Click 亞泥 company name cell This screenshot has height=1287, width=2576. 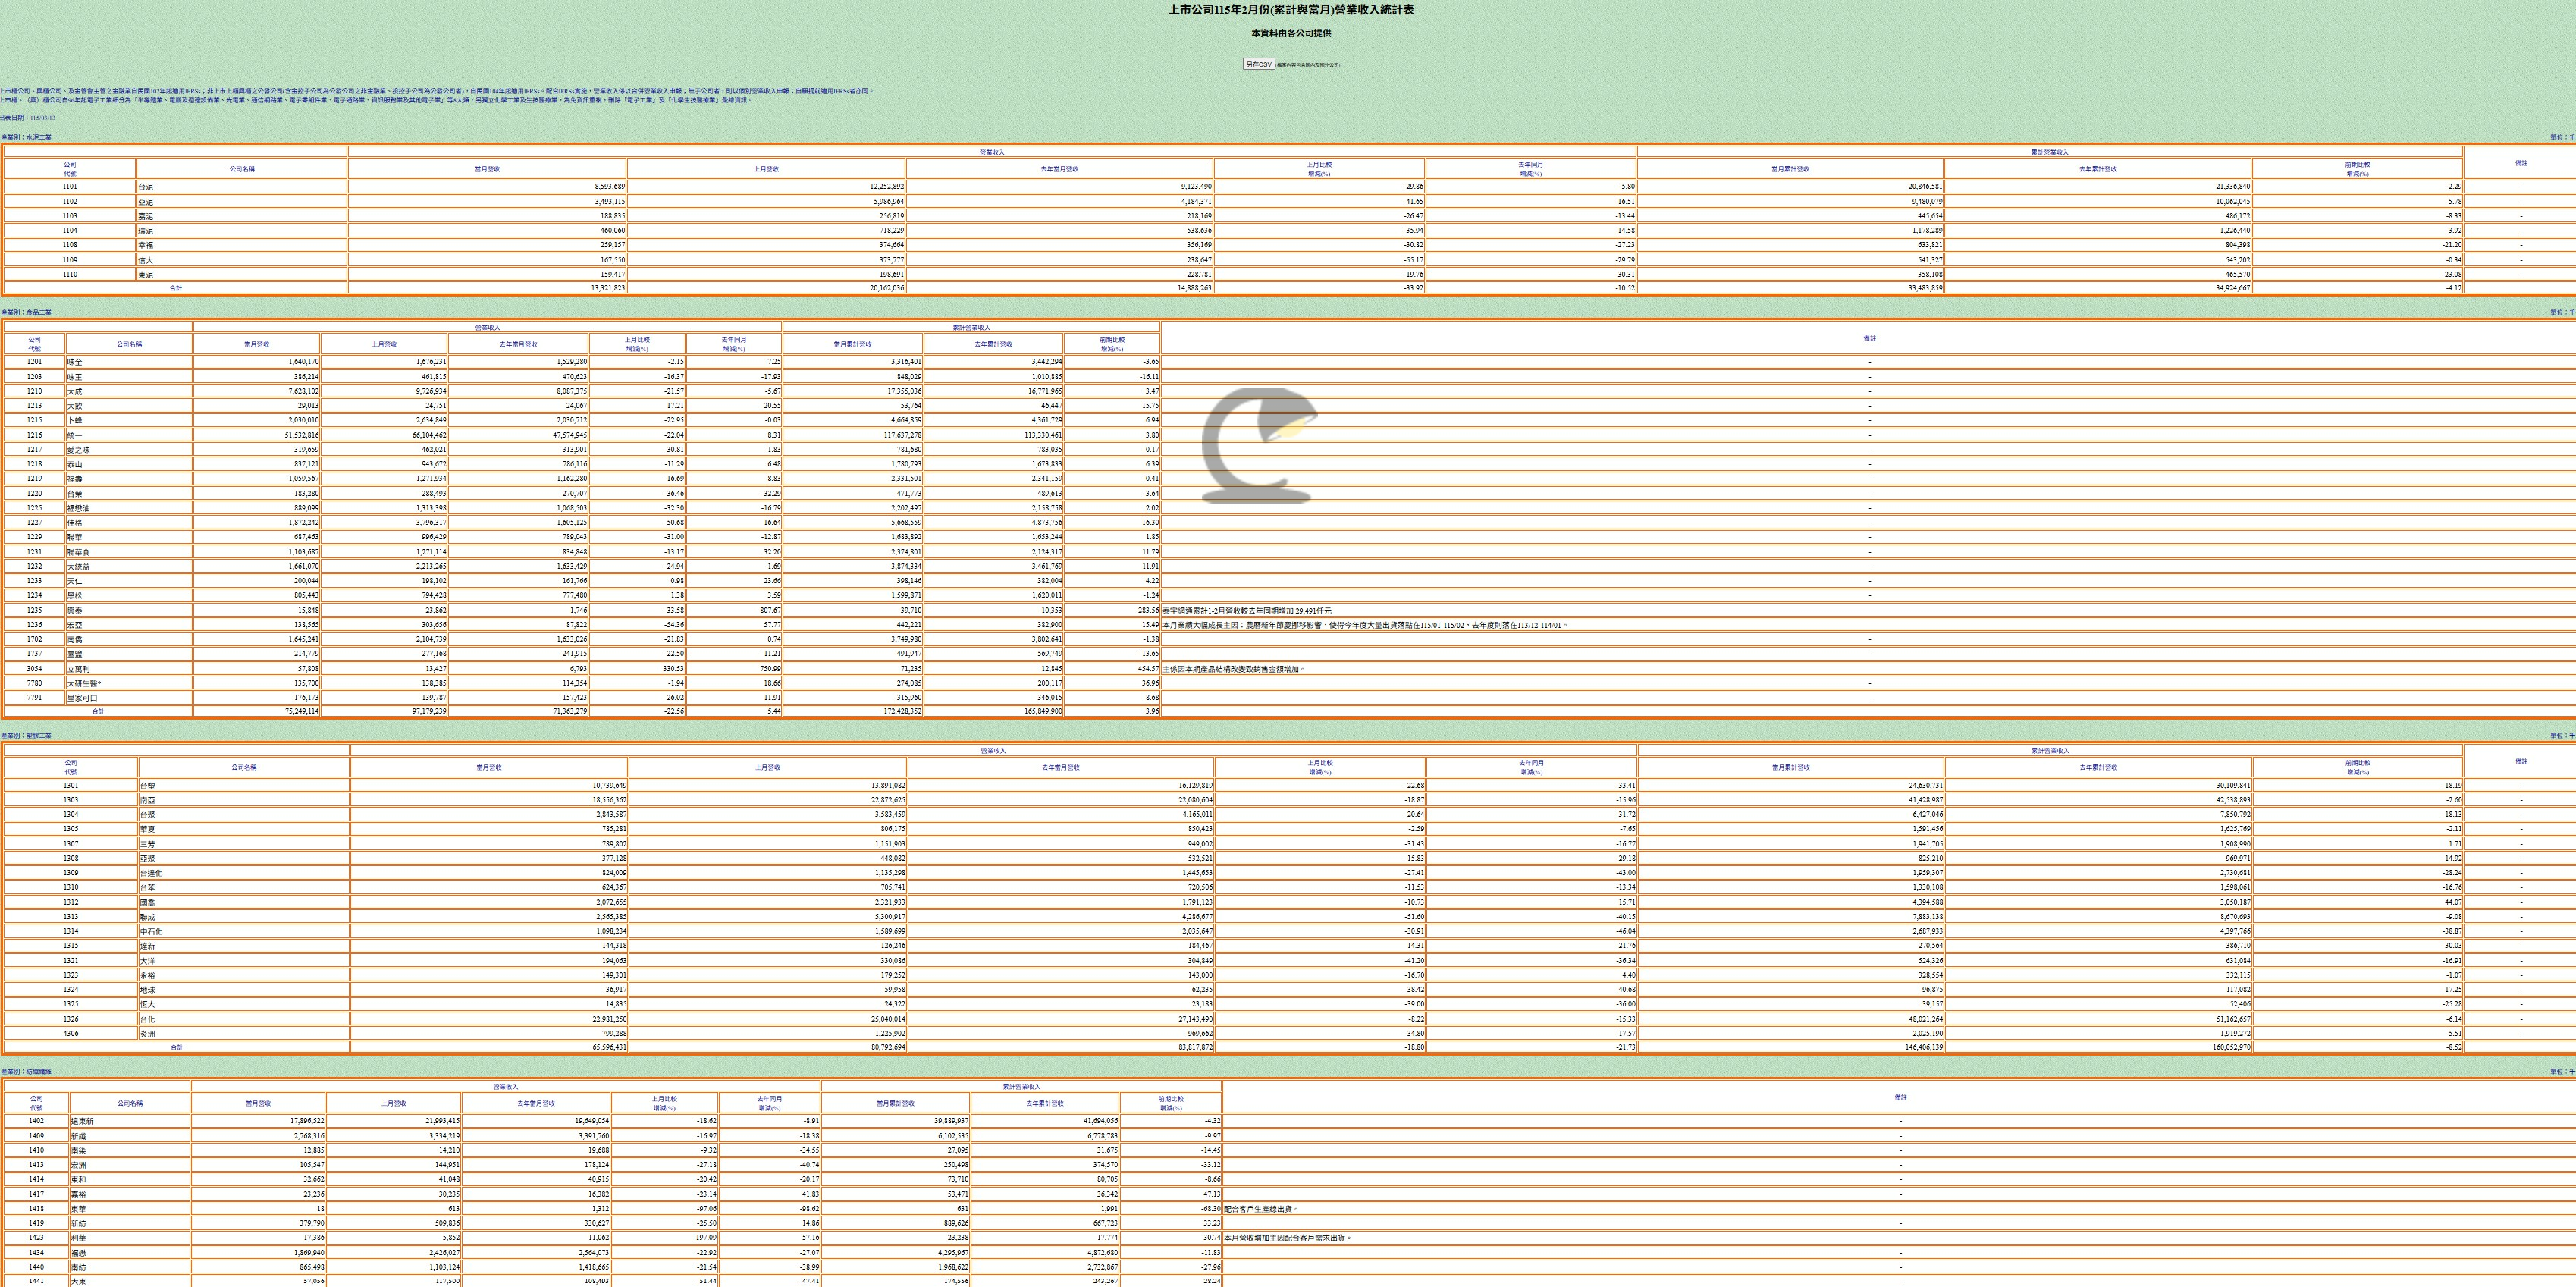point(146,202)
